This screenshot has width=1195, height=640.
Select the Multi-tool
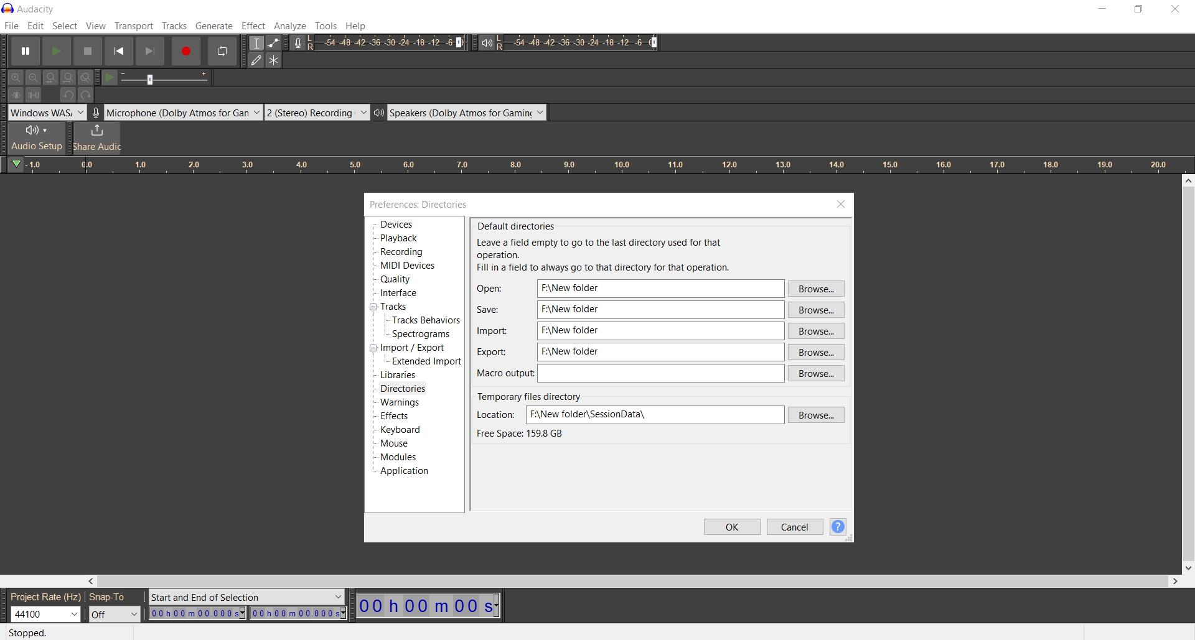[x=274, y=60]
